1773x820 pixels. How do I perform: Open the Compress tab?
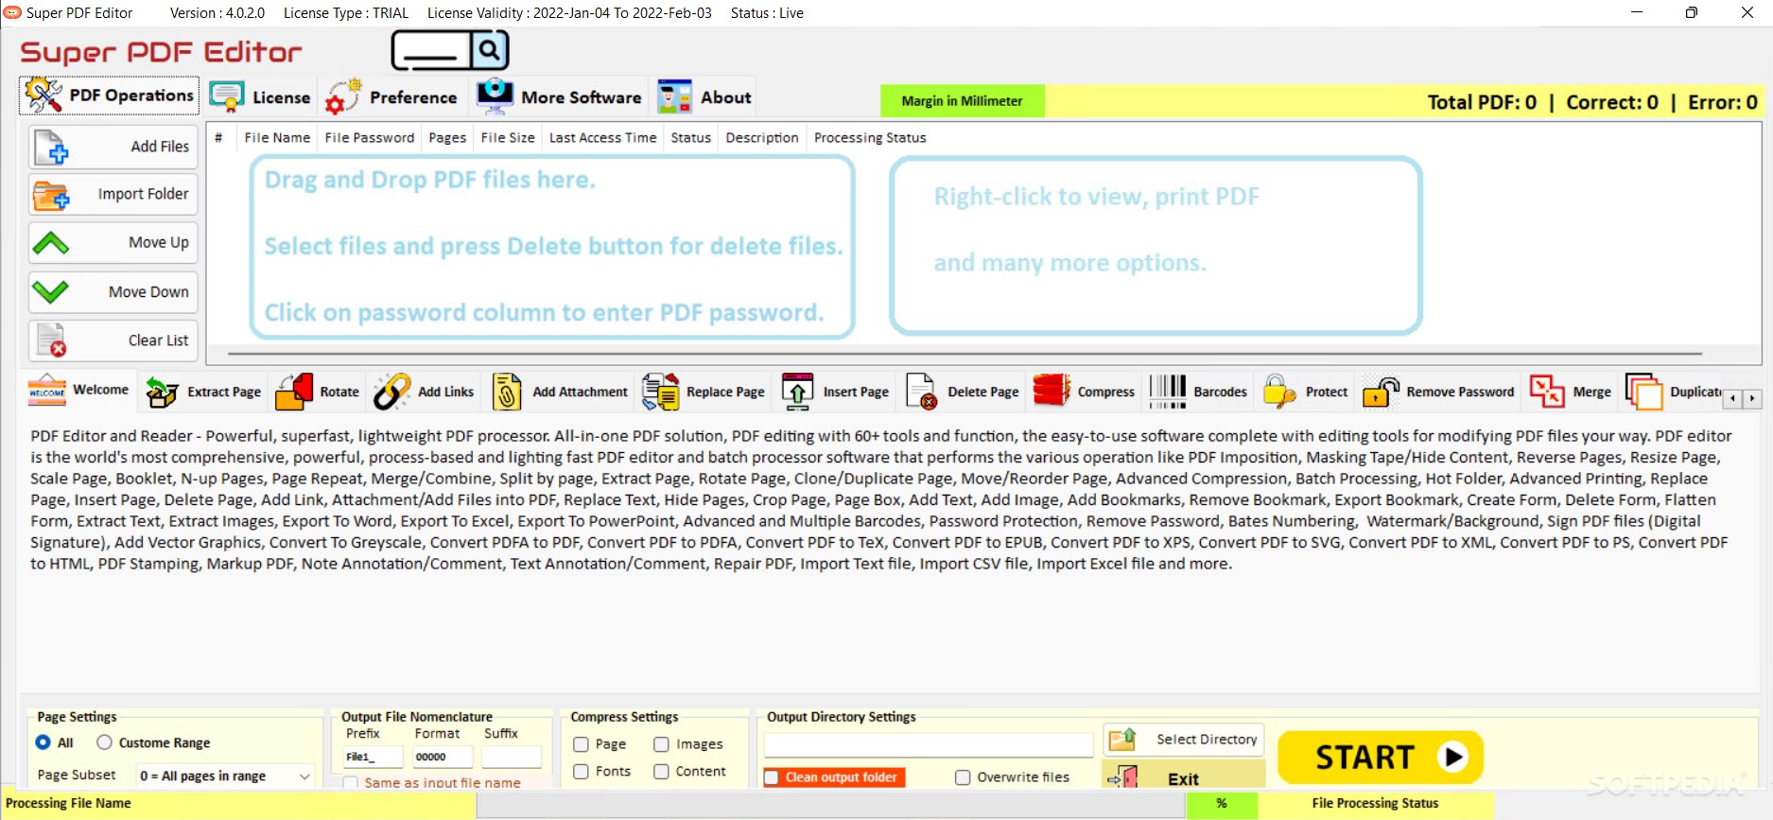tap(1085, 392)
